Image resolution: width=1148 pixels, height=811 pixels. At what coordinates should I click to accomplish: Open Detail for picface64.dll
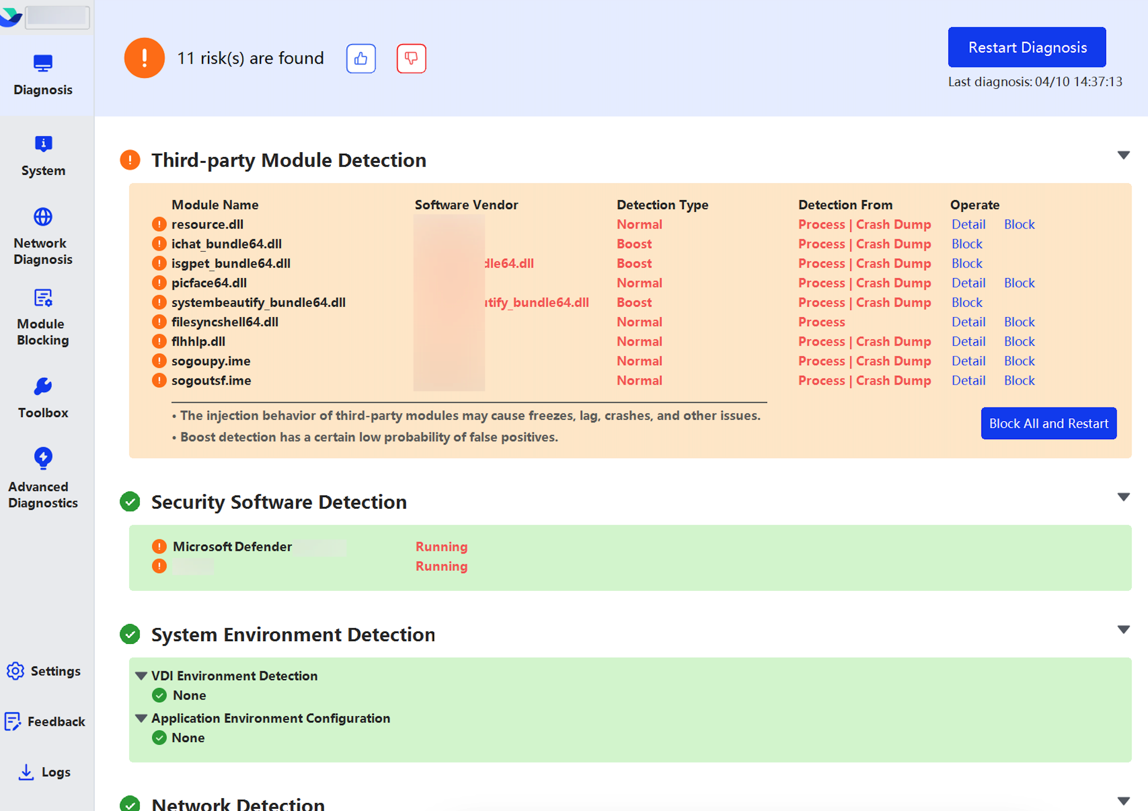tap(968, 282)
